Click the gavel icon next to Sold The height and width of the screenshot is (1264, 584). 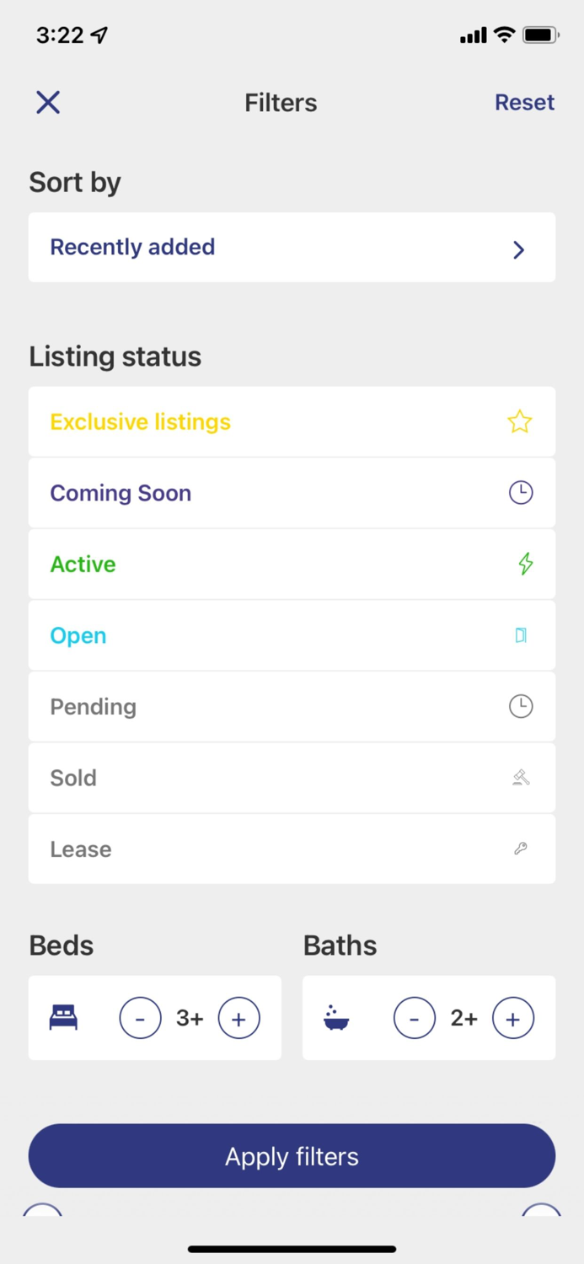[521, 777]
